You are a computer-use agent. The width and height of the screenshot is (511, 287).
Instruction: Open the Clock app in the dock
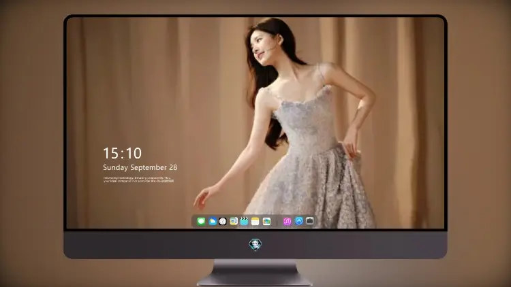pyautogui.click(x=223, y=221)
